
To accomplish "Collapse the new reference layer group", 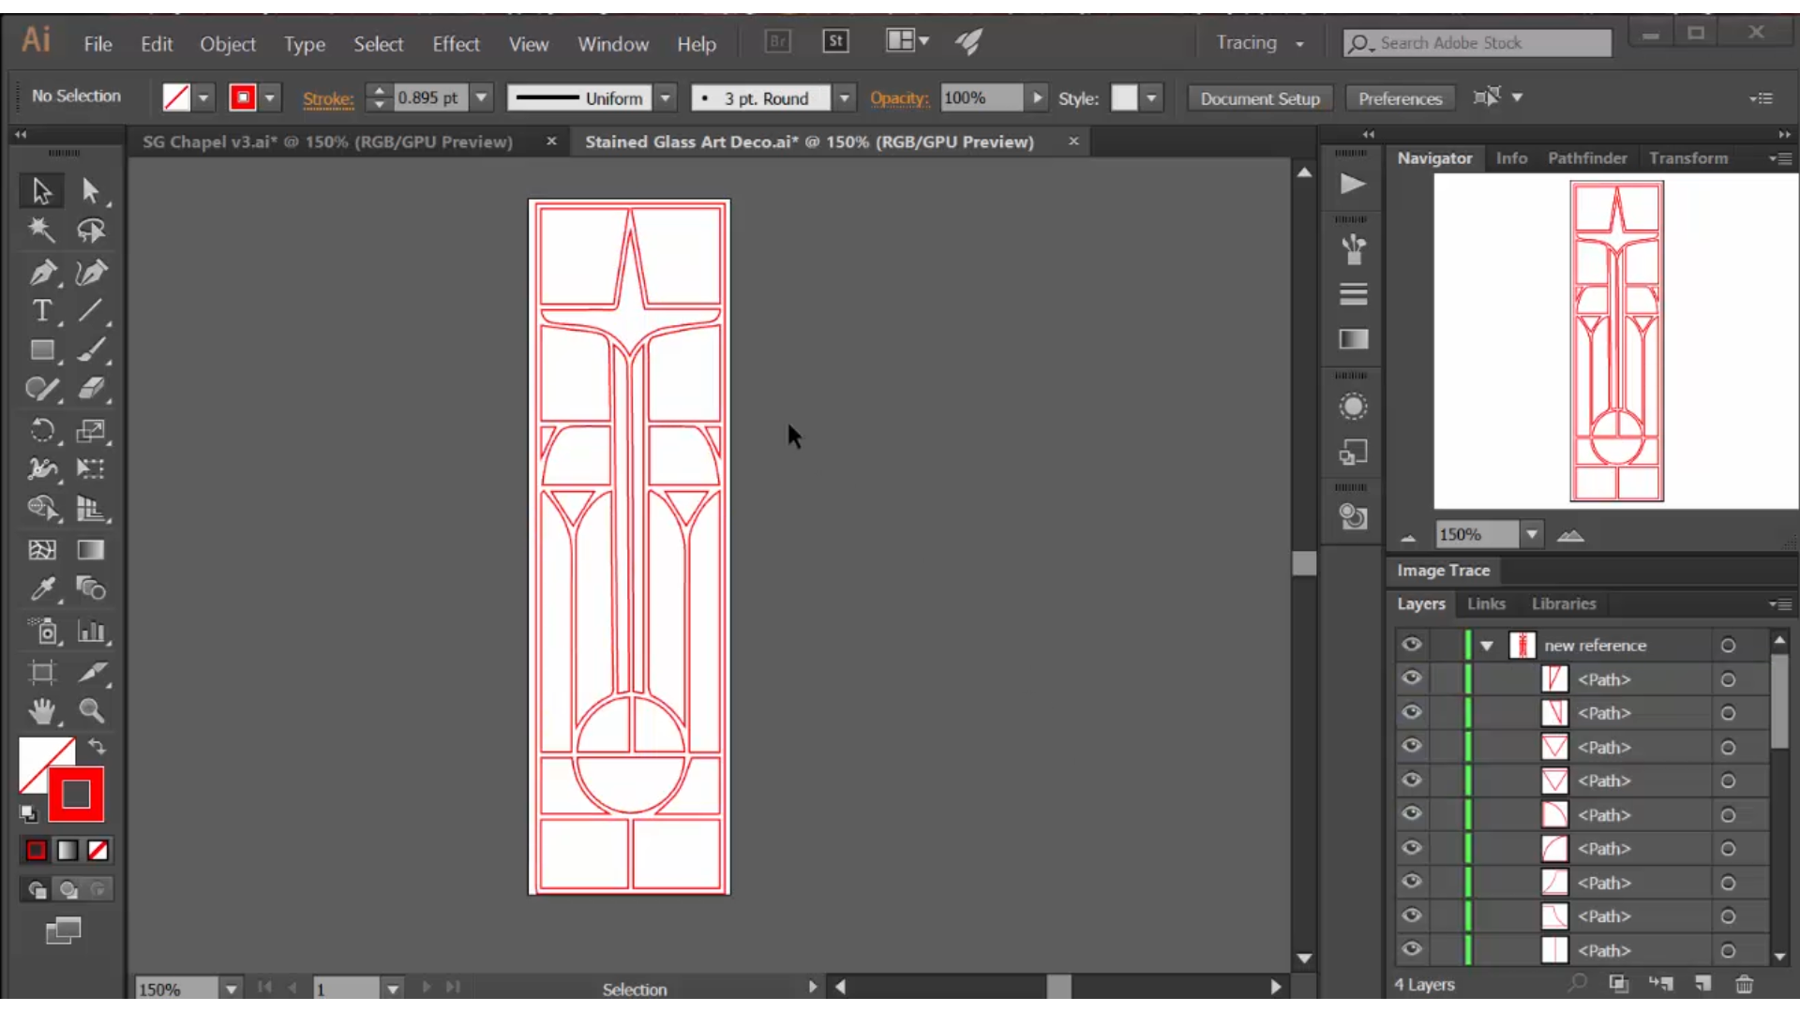I will 1486,645.
